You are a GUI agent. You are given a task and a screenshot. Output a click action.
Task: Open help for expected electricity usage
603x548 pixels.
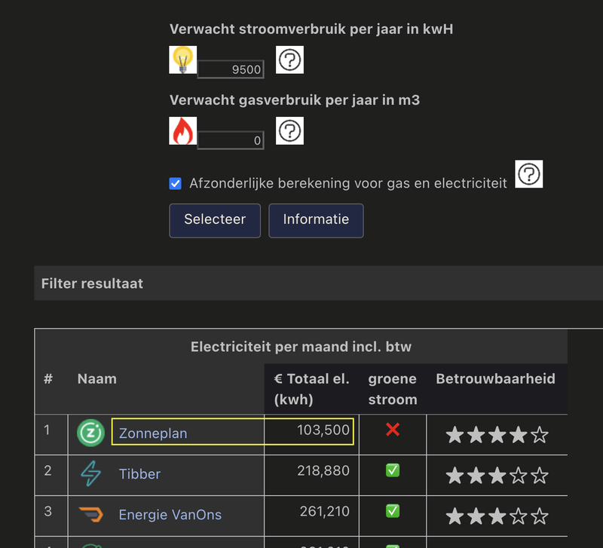(x=289, y=60)
